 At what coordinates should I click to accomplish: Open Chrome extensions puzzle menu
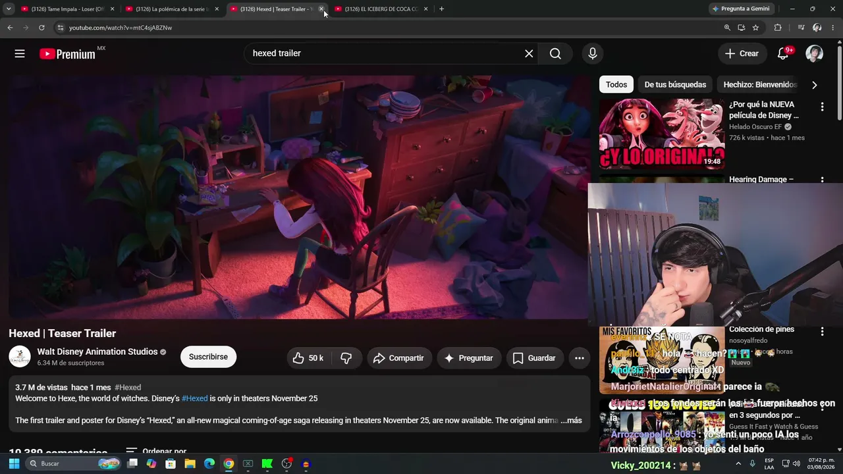778,28
